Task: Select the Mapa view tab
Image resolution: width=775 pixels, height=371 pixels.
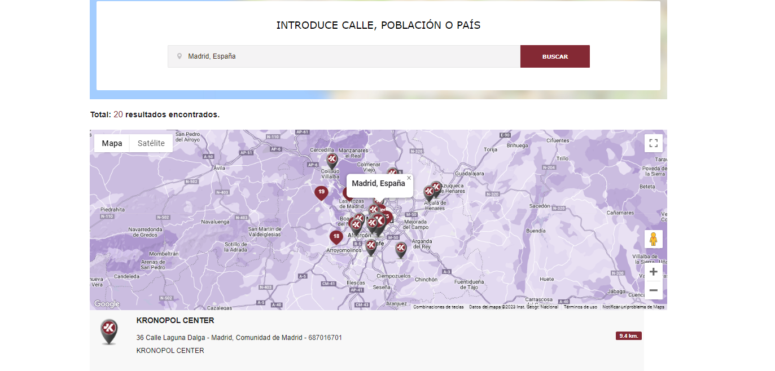Action: pos(112,143)
